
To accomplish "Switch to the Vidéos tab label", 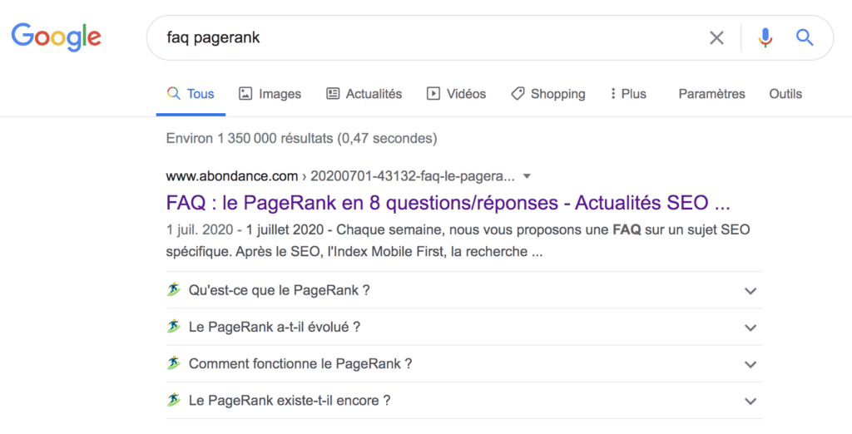I will 466,94.
